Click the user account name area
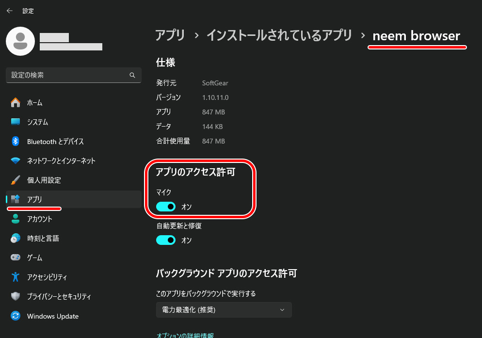Viewport: 482px width, 338px height. tap(71, 42)
